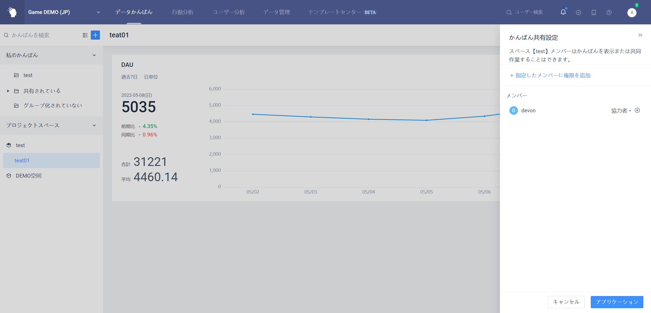Click the teat01 dashboard title
The image size is (651, 313).
point(119,35)
